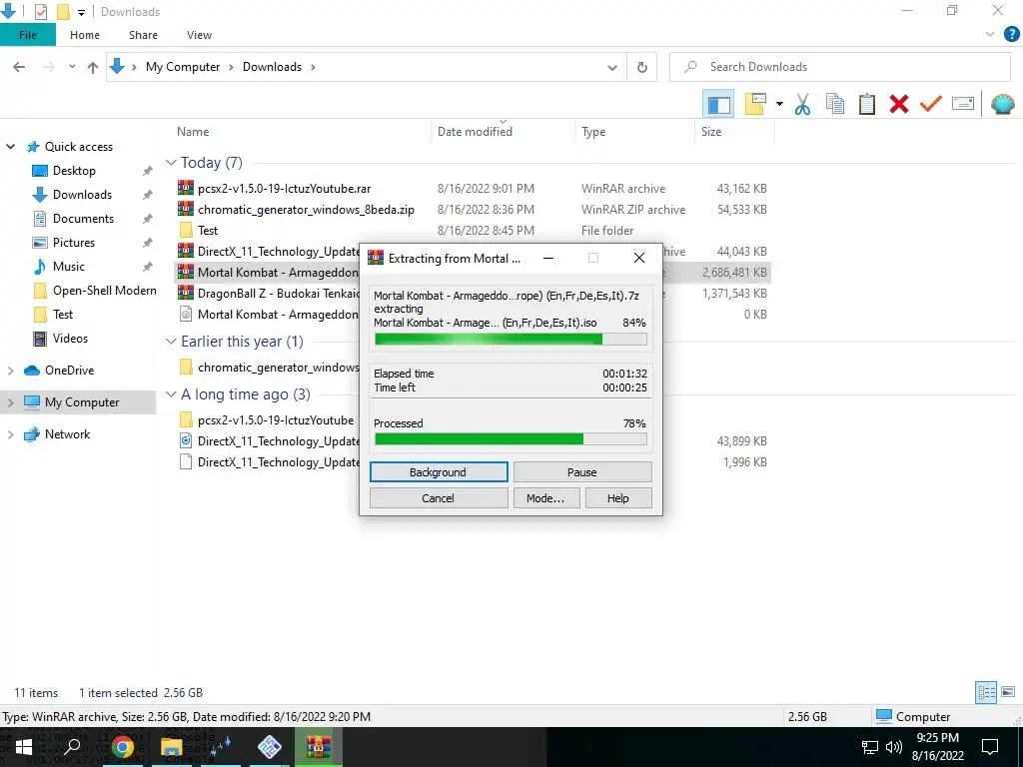Click the Paste clipboard icon
Screen dimensions: 1023x767
click(866, 104)
